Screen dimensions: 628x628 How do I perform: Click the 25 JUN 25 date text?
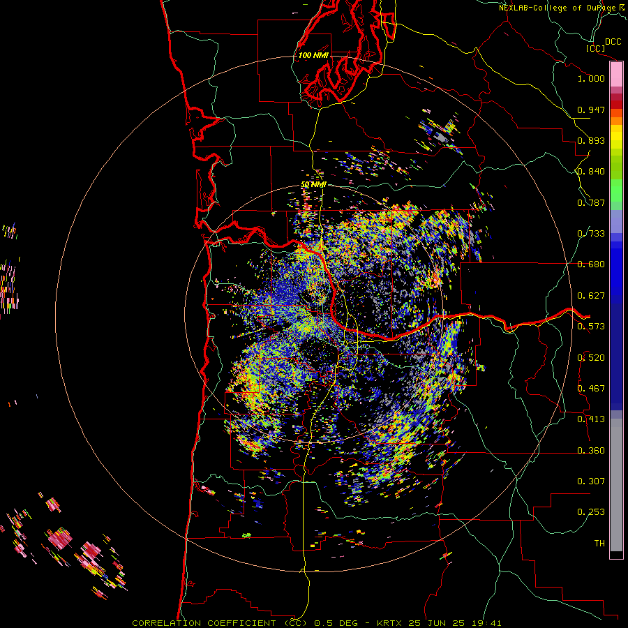click(437, 623)
